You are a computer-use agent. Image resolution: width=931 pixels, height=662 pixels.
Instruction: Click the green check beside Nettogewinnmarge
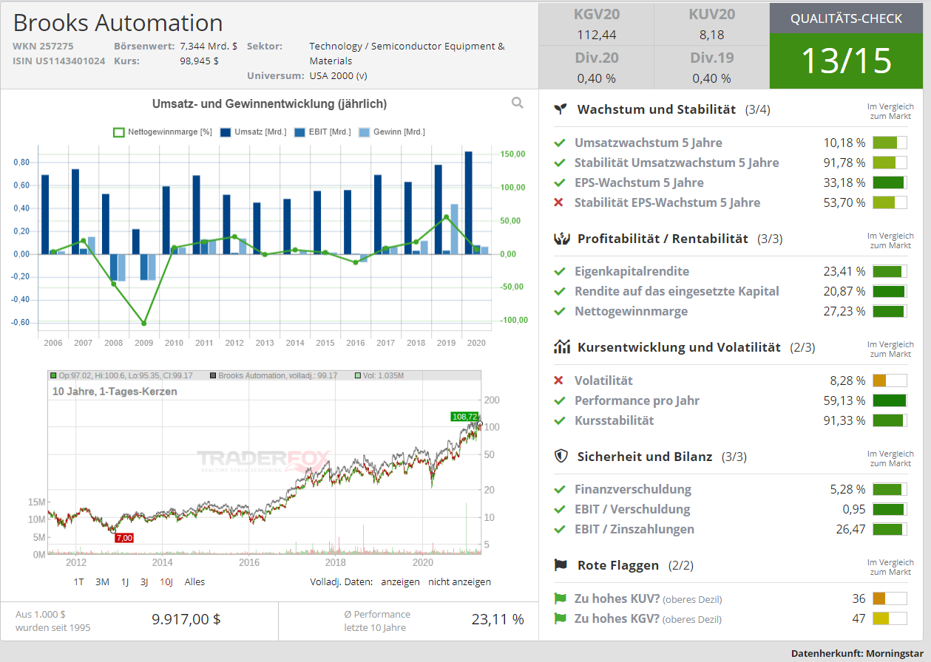[x=560, y=311]
